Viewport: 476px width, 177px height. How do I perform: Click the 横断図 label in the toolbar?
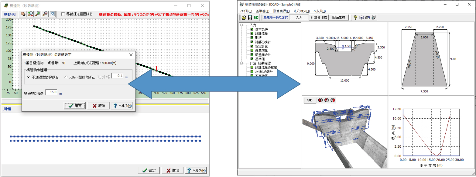pos(10,14)
